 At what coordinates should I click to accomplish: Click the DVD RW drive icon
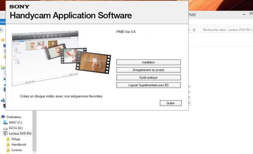tap(5, 133)
